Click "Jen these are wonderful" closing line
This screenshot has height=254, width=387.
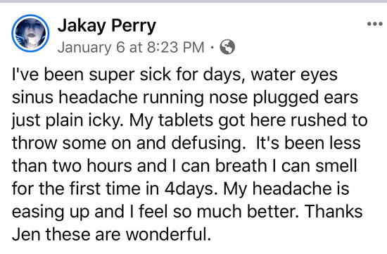click(x=112, y=234)
